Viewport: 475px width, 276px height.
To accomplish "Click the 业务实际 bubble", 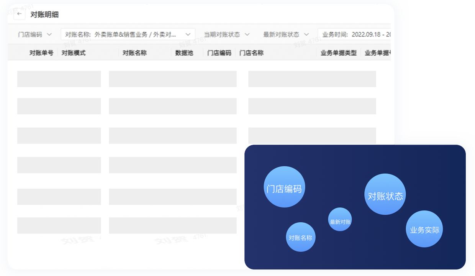I will click(x=424, y=229).
